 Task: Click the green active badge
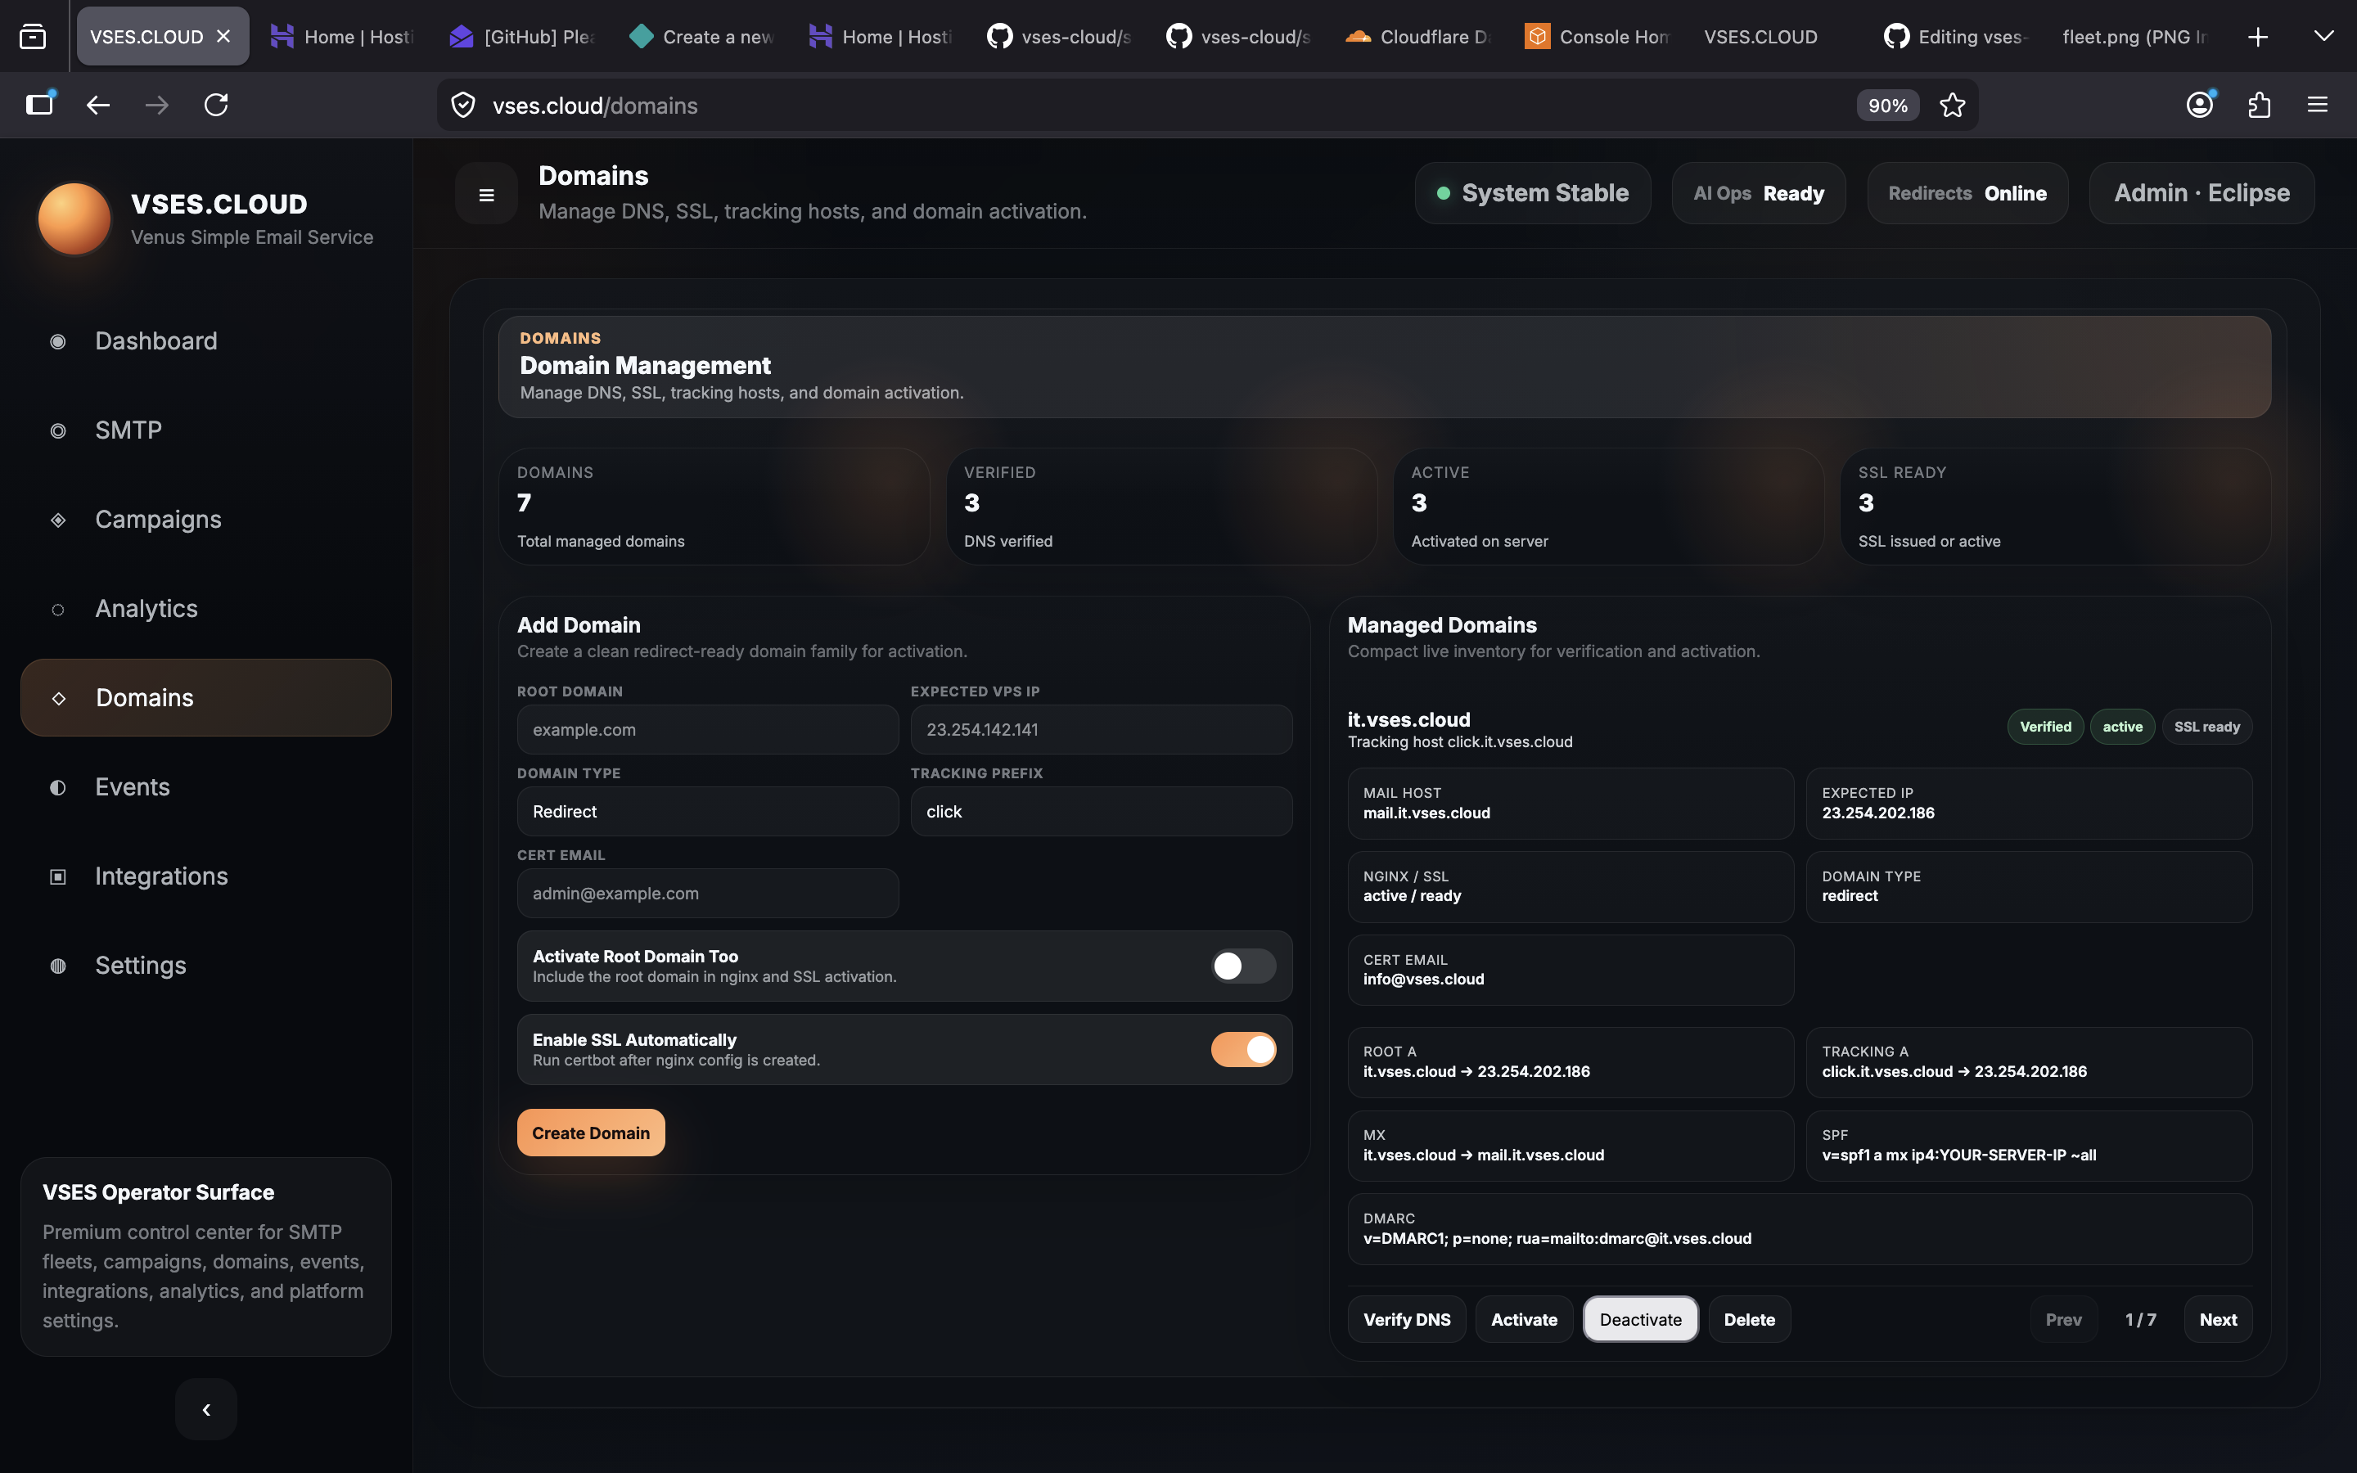point(2122,727)
